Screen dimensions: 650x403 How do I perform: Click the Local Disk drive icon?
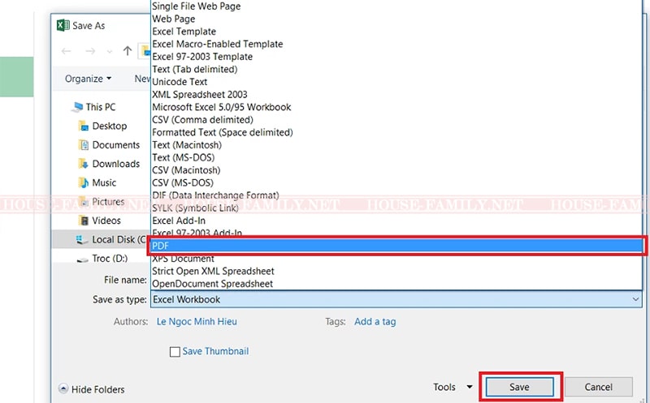[x=81, y=239]
